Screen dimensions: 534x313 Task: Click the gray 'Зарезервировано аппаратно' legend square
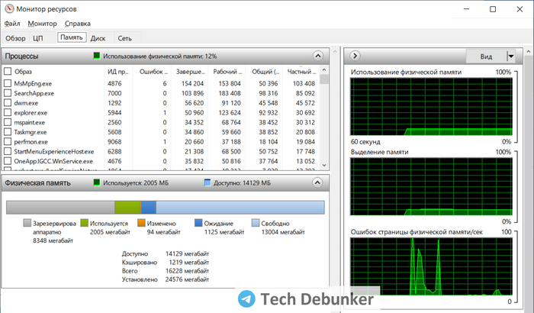[27, 223]
